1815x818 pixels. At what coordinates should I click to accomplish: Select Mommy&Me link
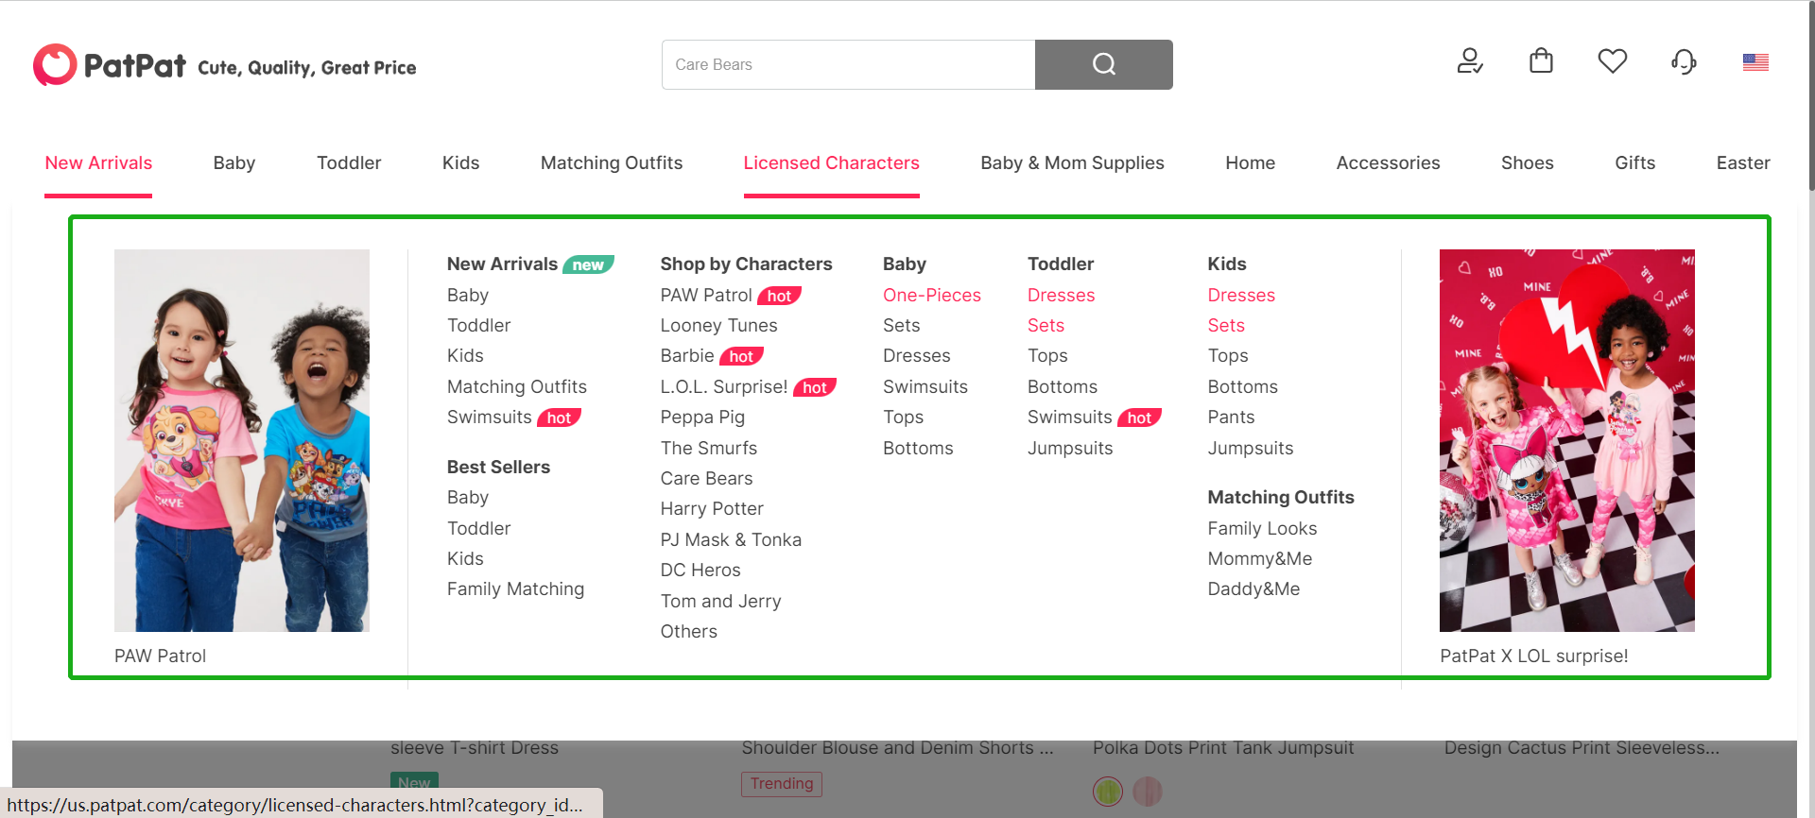pyautogui.click(x=1259, y=558)
